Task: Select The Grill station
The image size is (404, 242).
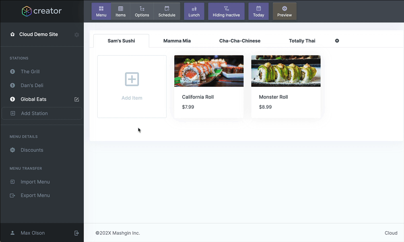Action: click(30, 72)
